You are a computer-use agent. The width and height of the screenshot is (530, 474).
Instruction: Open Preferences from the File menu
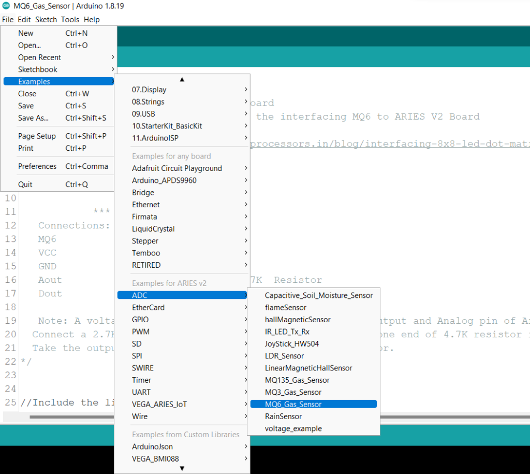(x=37, y=166)
